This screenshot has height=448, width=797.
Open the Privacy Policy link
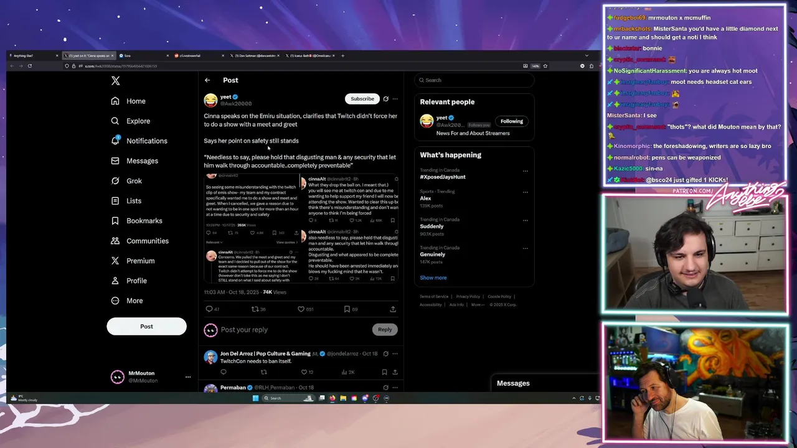pyautogui.click(x=468, y=297)
